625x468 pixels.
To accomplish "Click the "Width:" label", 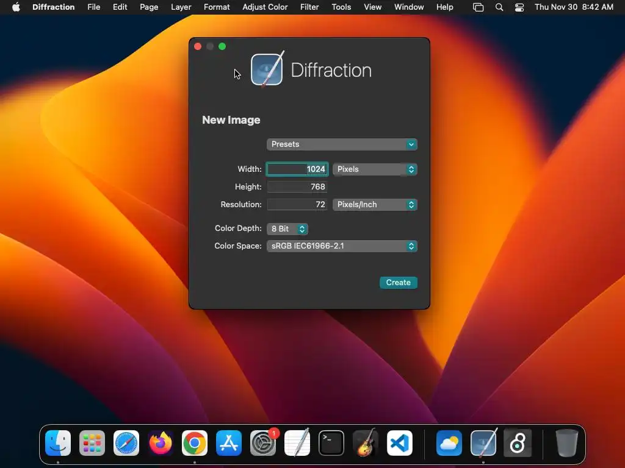I will pyautogui.click(x=250, y=169).
